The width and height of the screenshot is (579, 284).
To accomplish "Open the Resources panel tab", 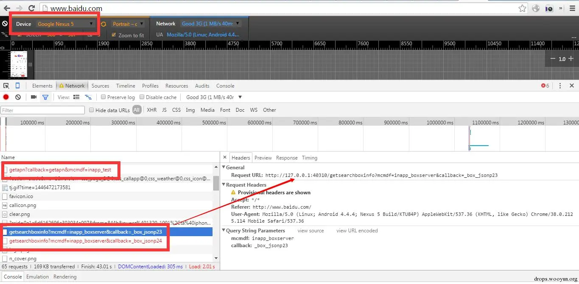I will 177,85.
